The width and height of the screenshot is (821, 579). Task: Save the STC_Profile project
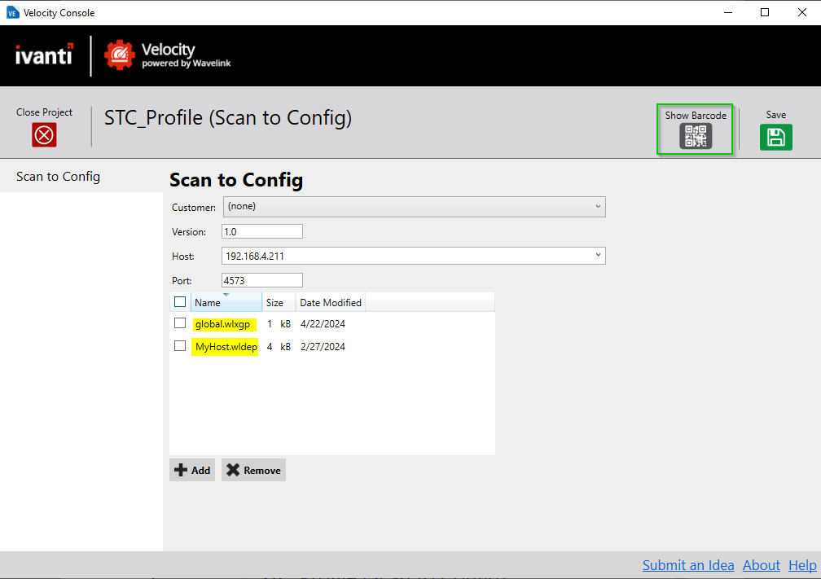coord(775,137)
